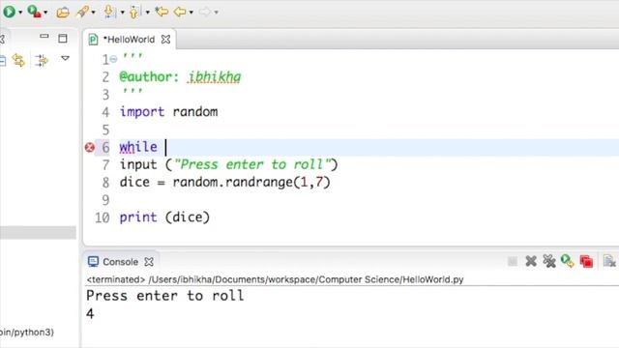Click the greyed Forward navigation arrow
The height and width of the screenshot is (348, 619).
(204, 12)
